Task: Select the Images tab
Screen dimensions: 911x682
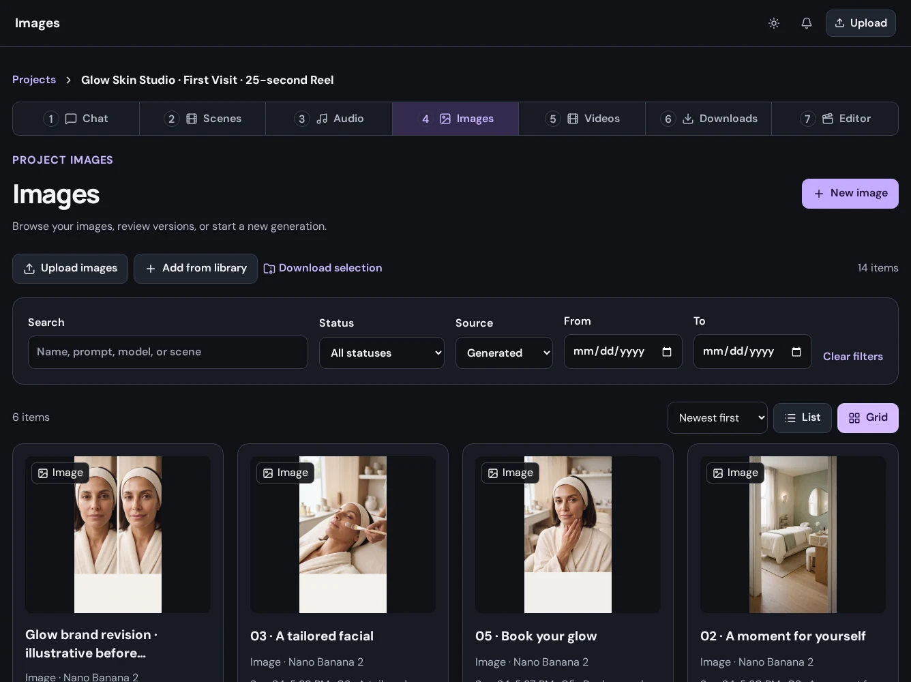Action: (455, 119)
